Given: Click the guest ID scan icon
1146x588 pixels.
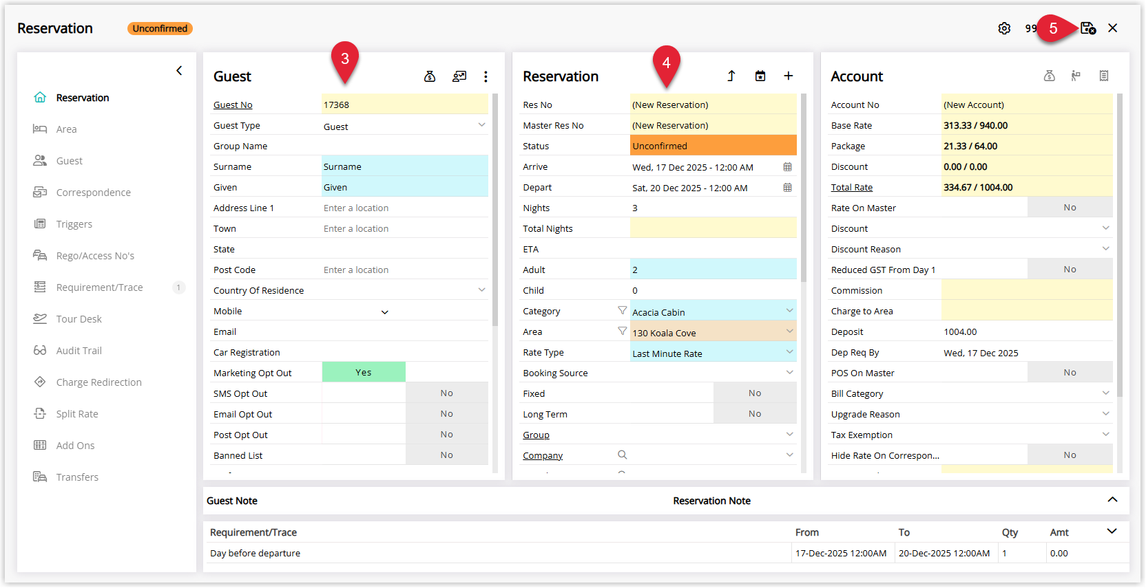Looking at the screenshot, I should coord(459,76).
